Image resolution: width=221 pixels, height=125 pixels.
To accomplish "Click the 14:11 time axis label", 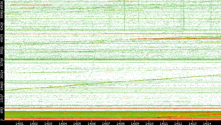I will (164, 124).
